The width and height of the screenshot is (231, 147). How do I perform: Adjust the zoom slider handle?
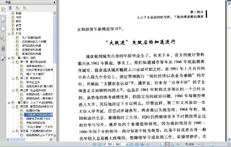213,144
